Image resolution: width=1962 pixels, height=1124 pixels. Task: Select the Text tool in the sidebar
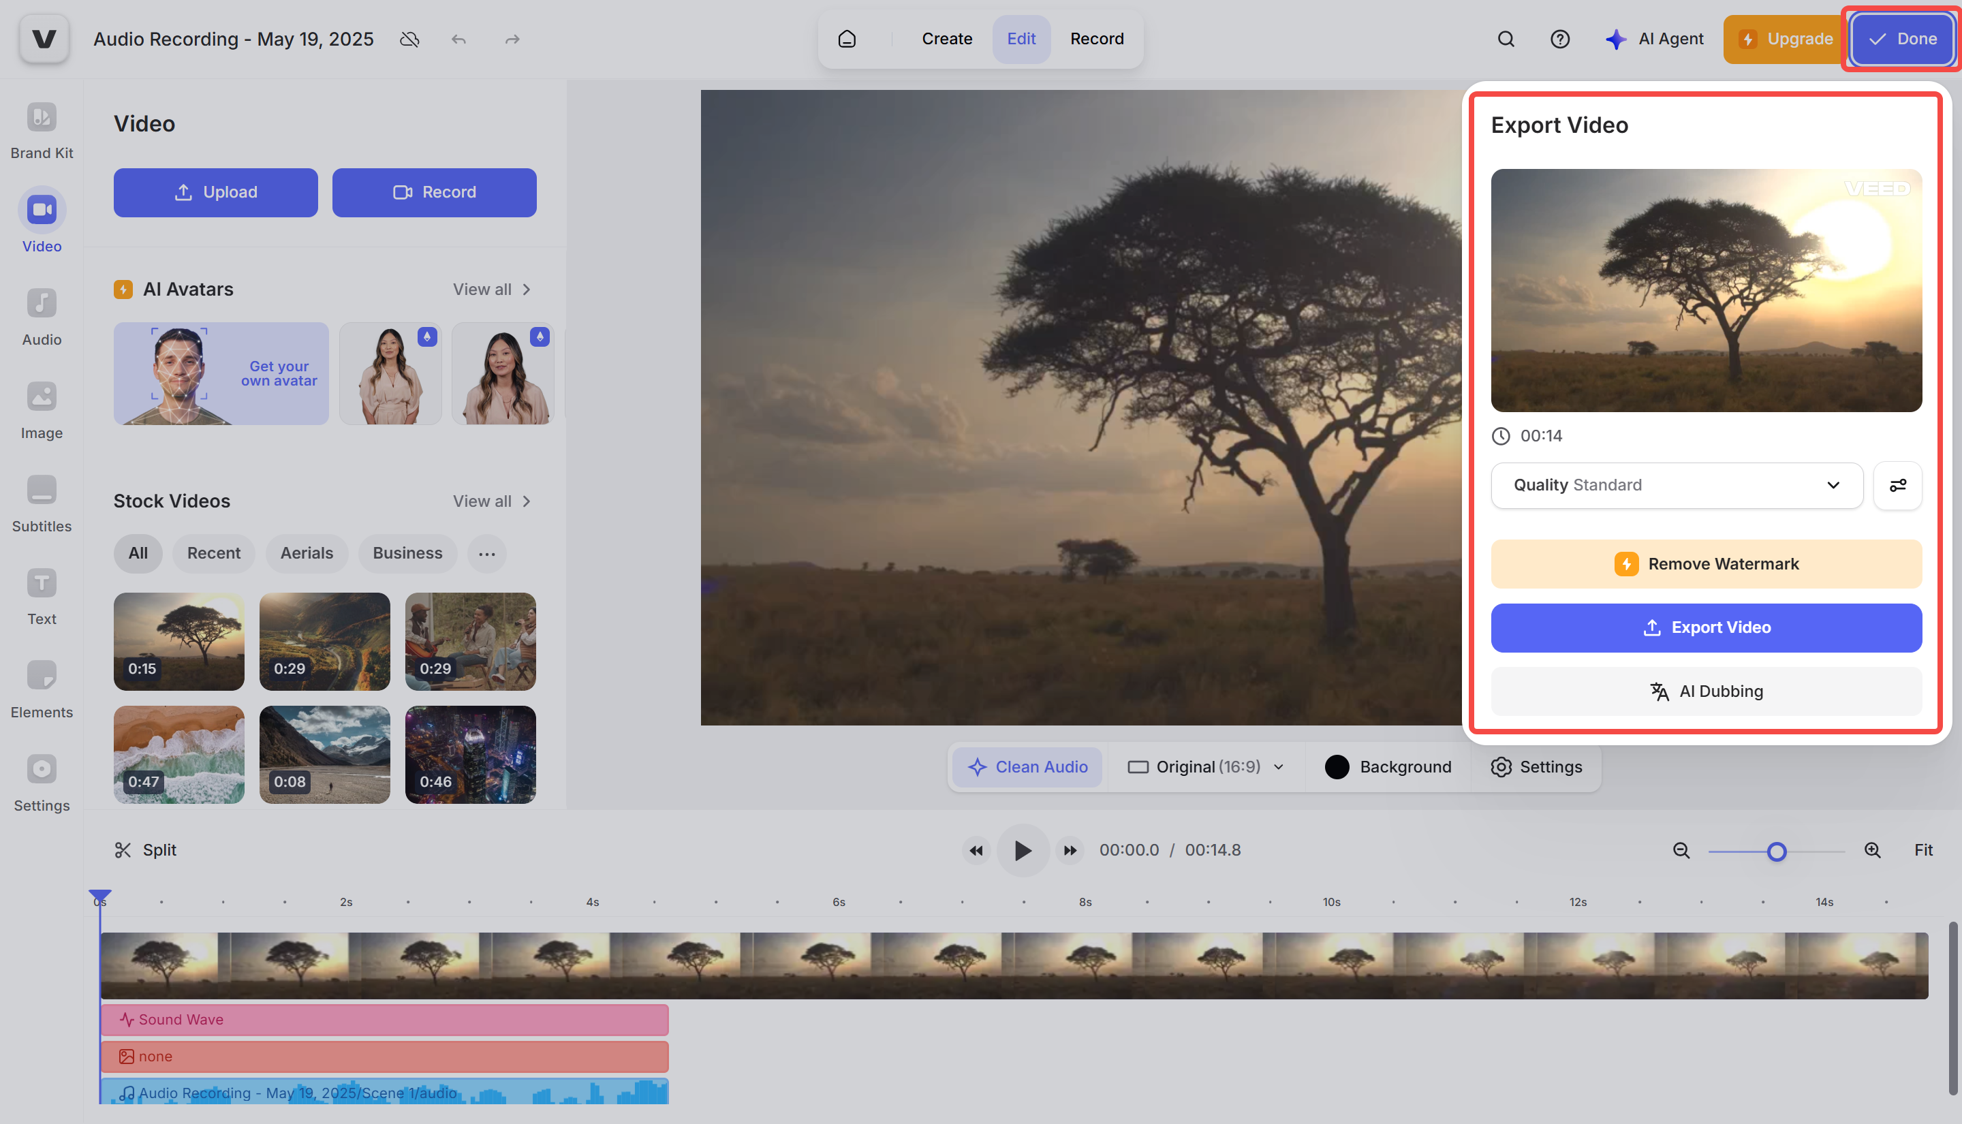point(42,595)
